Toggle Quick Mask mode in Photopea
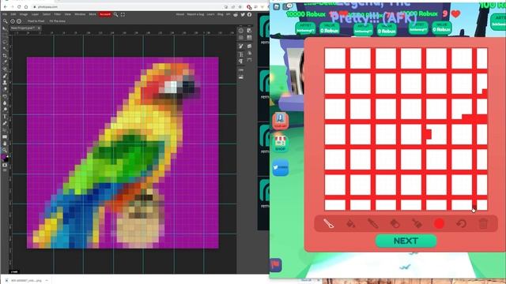This screenshot has width=506, height=284. click(x=5, y=165)
